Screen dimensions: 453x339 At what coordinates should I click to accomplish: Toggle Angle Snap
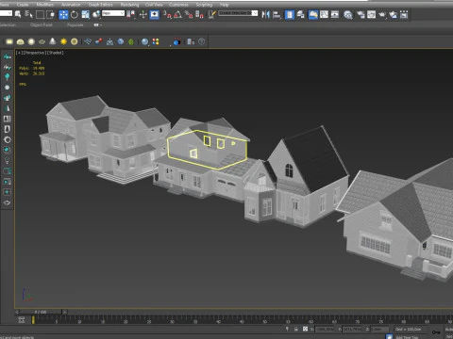pyautogui.click(x=177, y=14)
